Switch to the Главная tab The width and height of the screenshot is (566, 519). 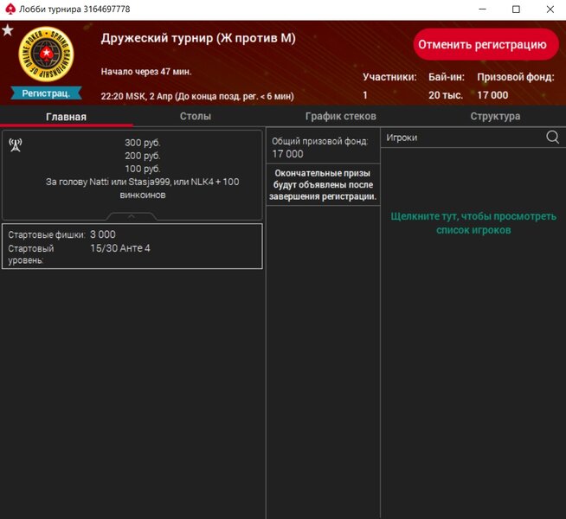(x=66, y=117)
